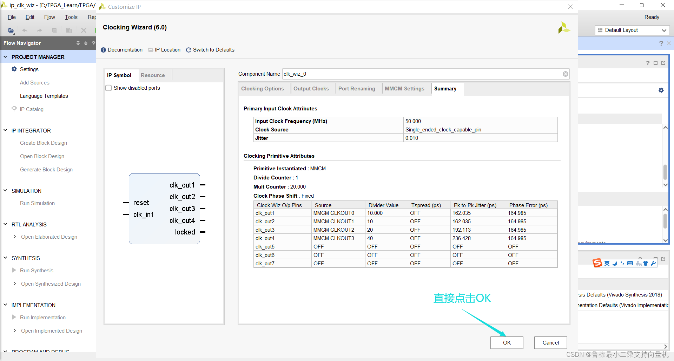The width and height of the screenshot is (674, 361).
Task: Expand Open Synthesized Design item
Action: [14, 284]
